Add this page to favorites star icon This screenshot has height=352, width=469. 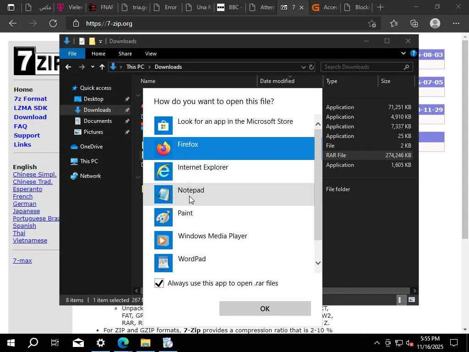point(372,23)
